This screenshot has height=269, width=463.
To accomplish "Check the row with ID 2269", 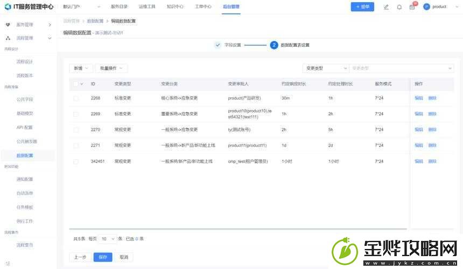I will click(76, 114).
